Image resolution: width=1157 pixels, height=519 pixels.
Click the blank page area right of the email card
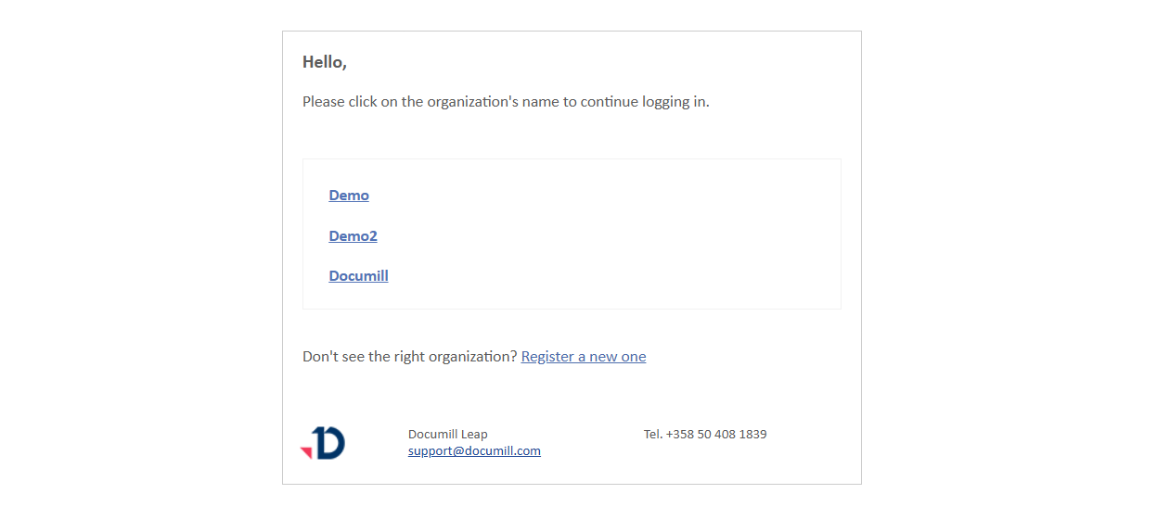tap(1009, 259)
